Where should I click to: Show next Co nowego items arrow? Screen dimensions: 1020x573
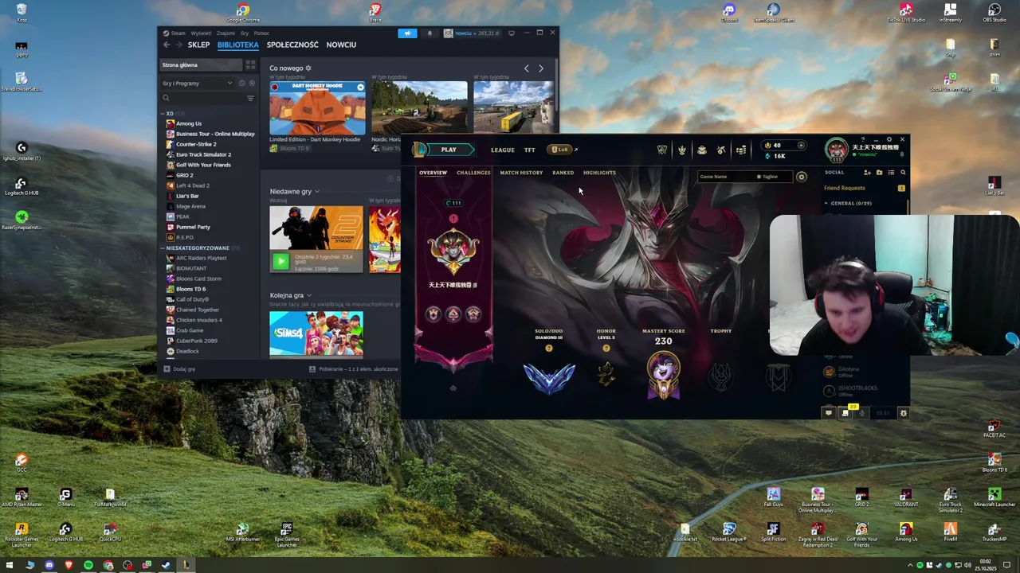(541, 68)
